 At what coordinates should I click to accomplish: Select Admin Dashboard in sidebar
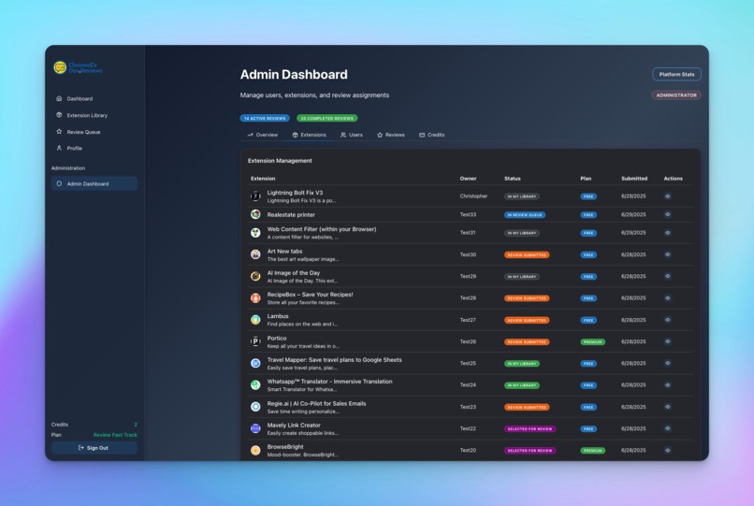point(94,183)
